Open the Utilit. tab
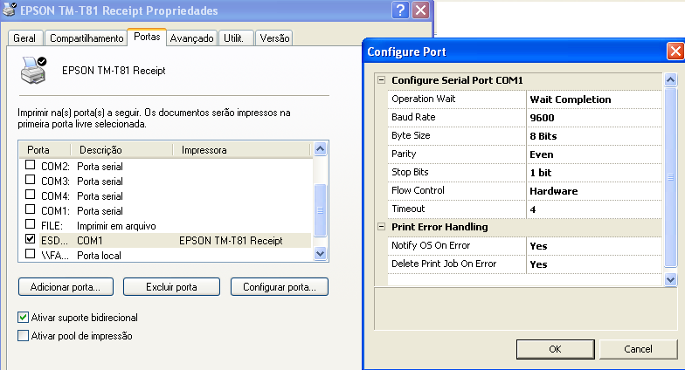This screenshot has width=685, height=370. pos(234,38)
